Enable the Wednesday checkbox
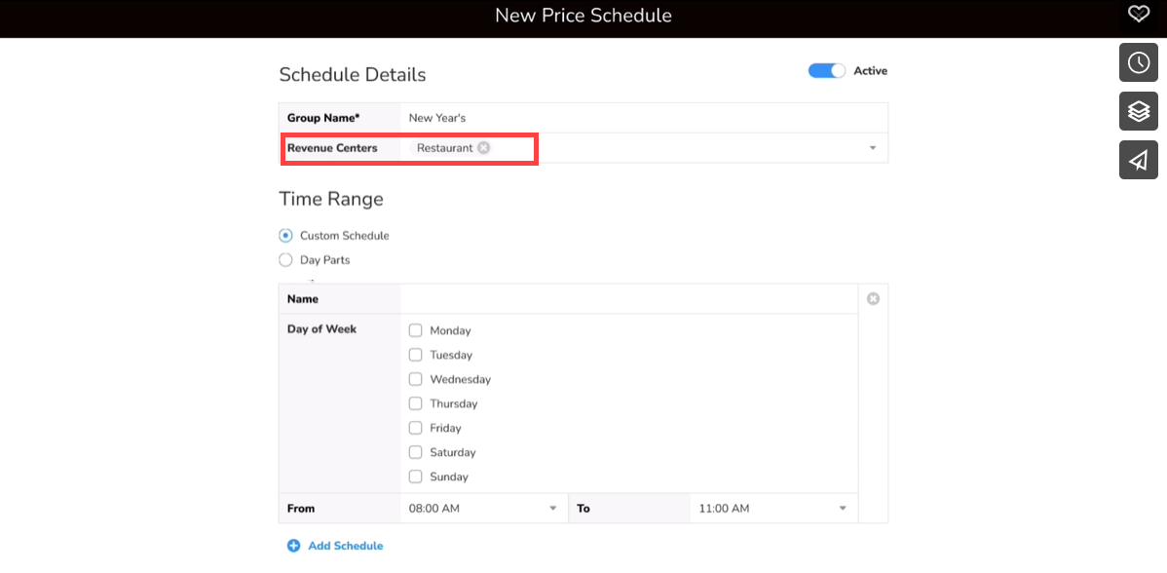 click(x=416, y=379)
